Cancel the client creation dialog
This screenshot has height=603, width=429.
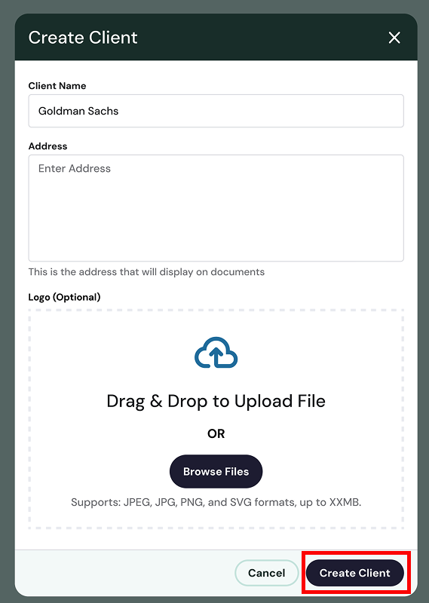click(x=266, y=573)
